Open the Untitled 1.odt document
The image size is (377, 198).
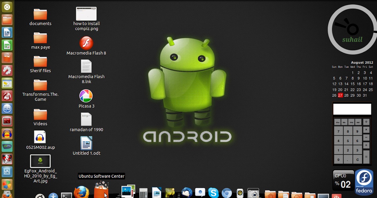click(86, 146)
